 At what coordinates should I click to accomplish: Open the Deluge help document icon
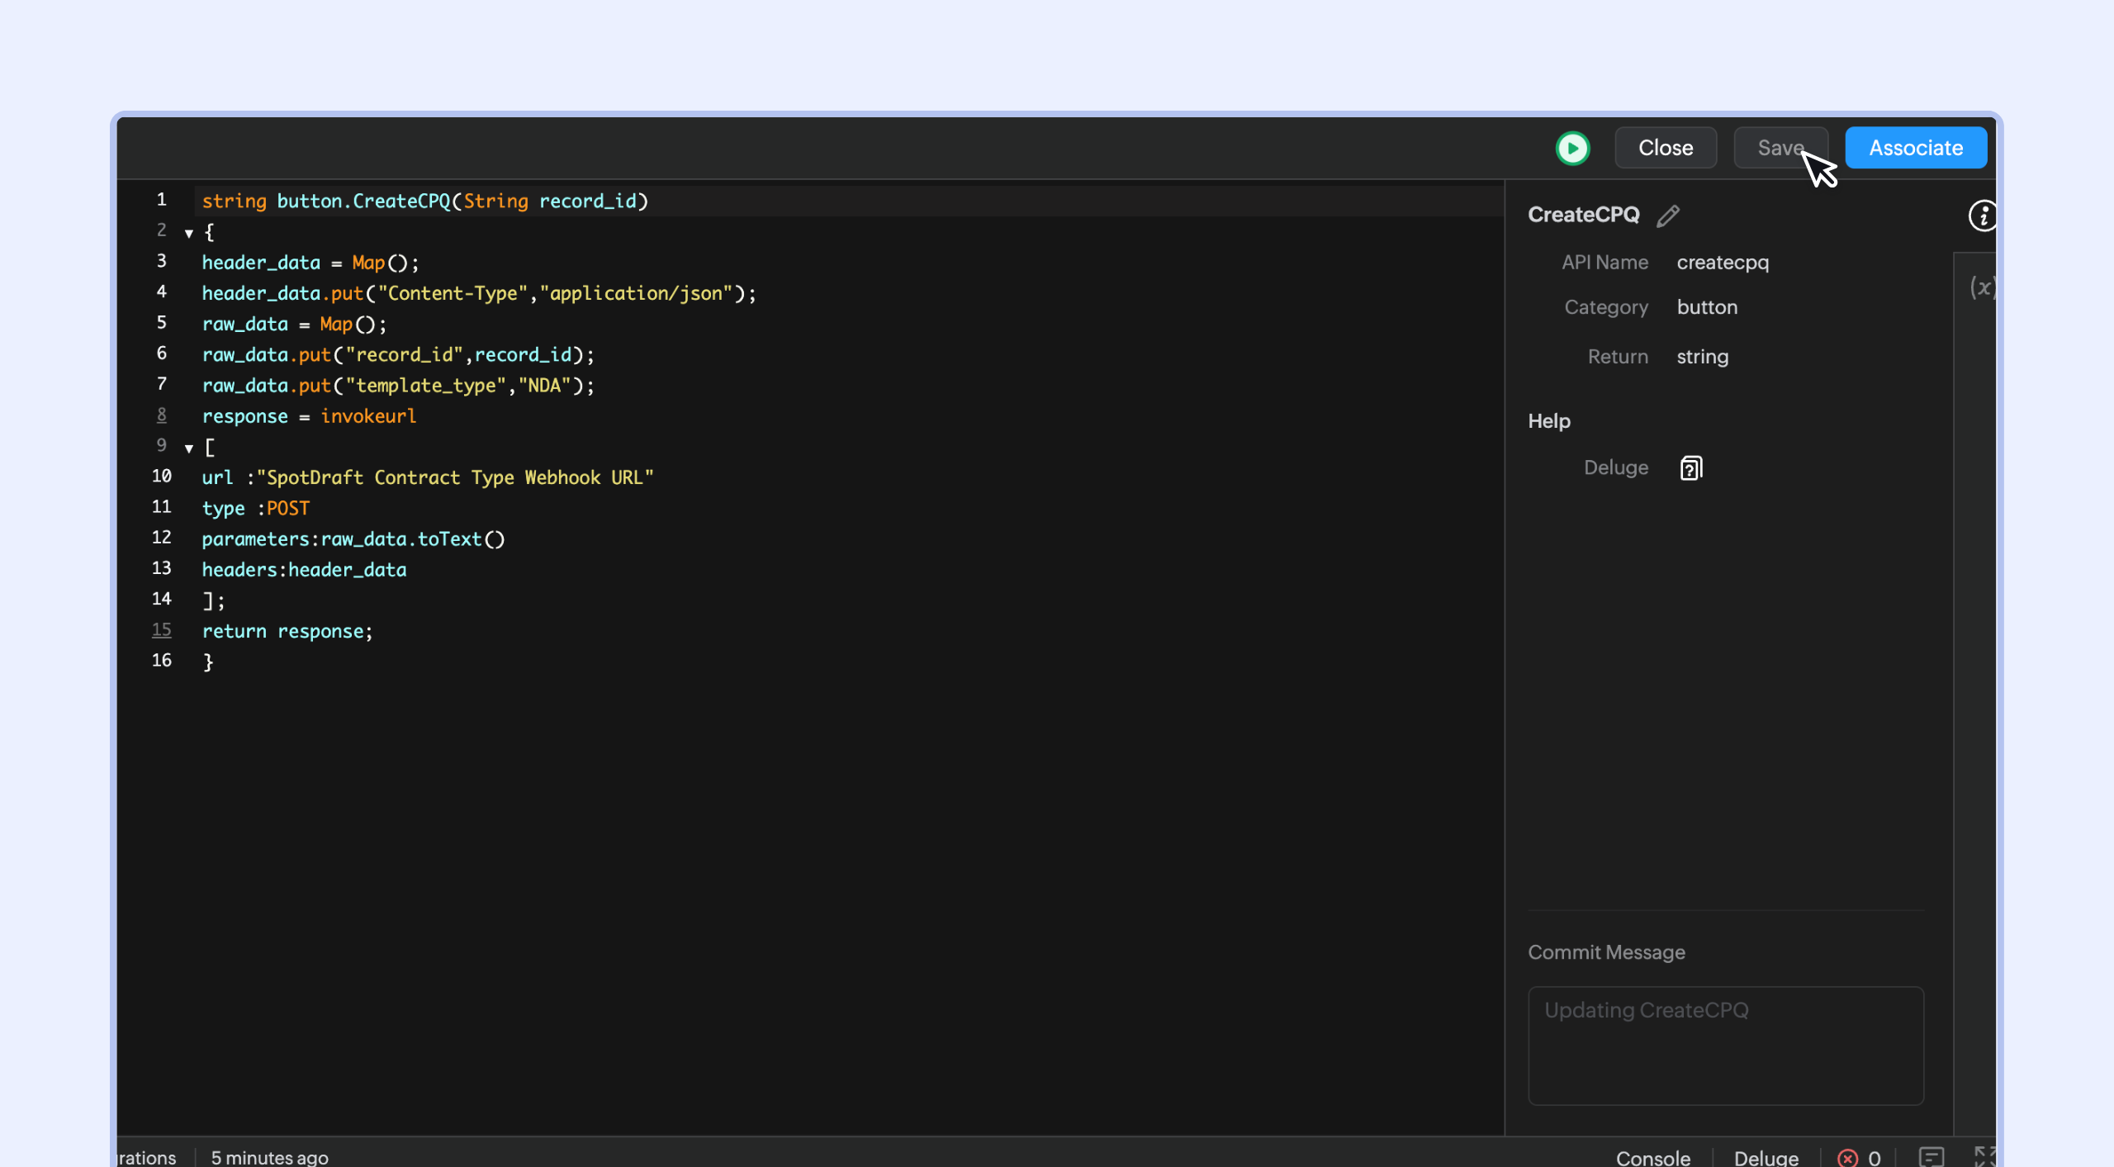coord(1690,468)
